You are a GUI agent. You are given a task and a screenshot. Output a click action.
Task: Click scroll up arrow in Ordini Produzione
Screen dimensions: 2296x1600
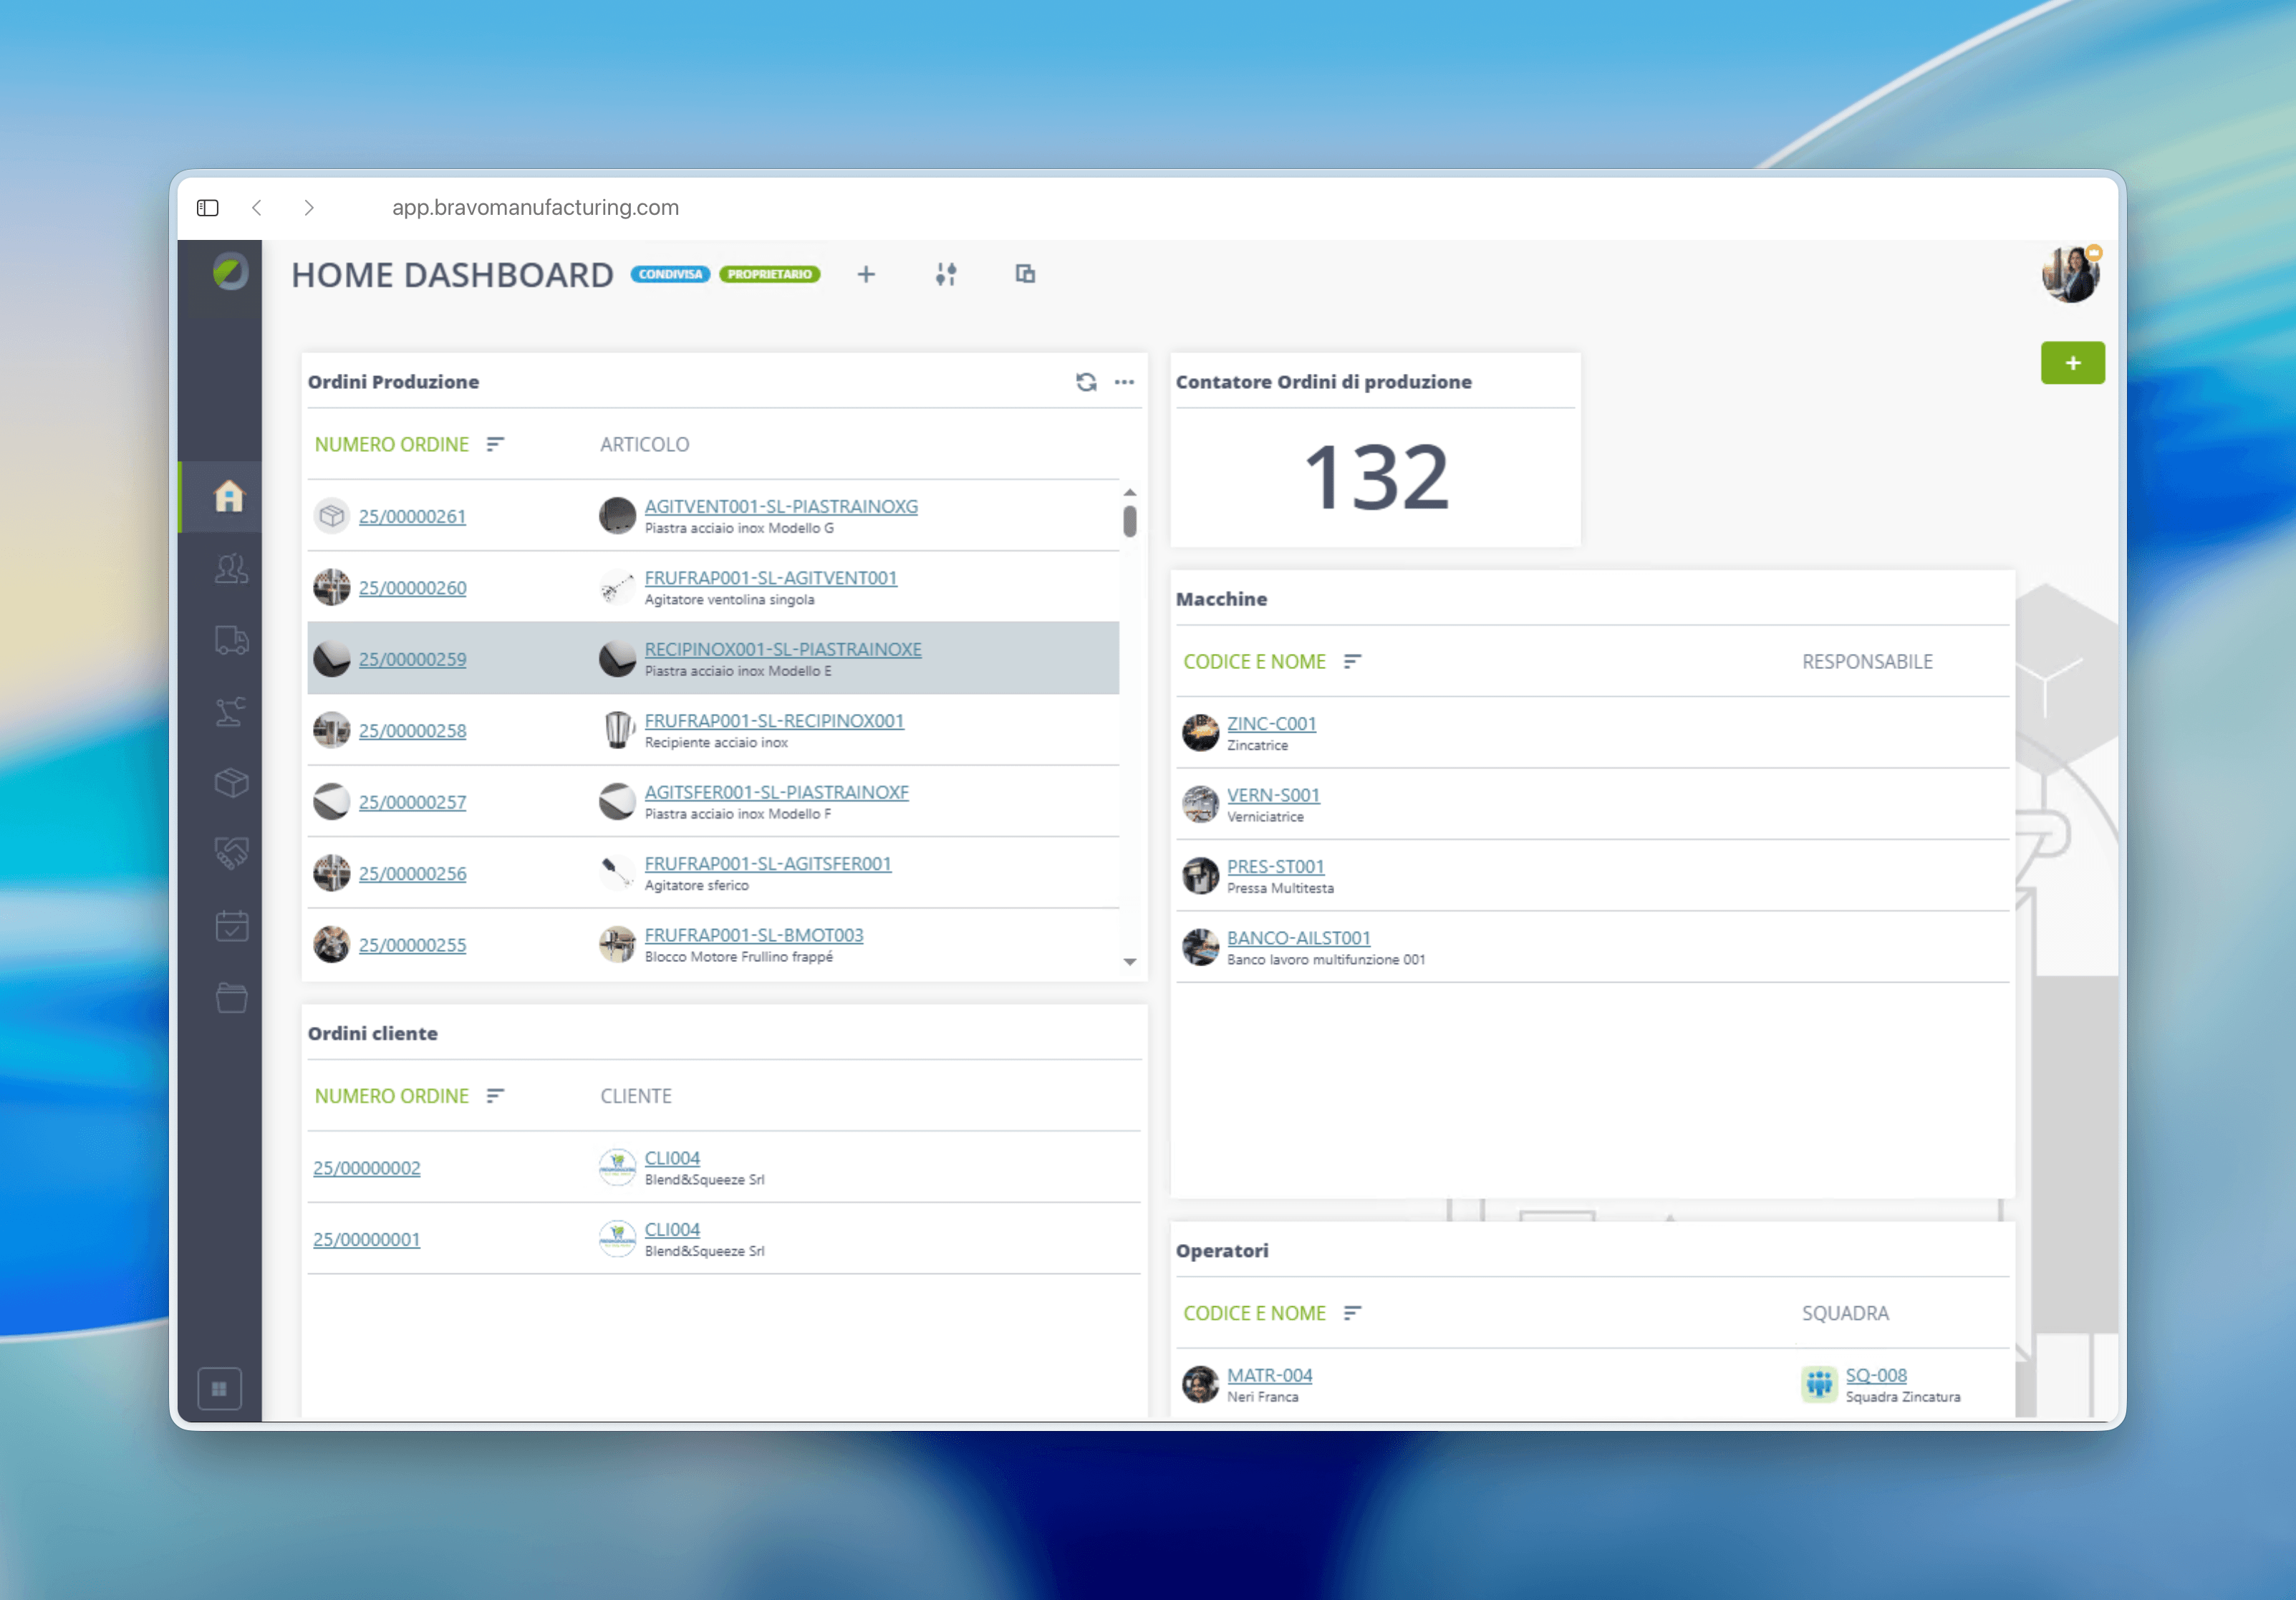pyautogui.click(x=1129, y=493)
